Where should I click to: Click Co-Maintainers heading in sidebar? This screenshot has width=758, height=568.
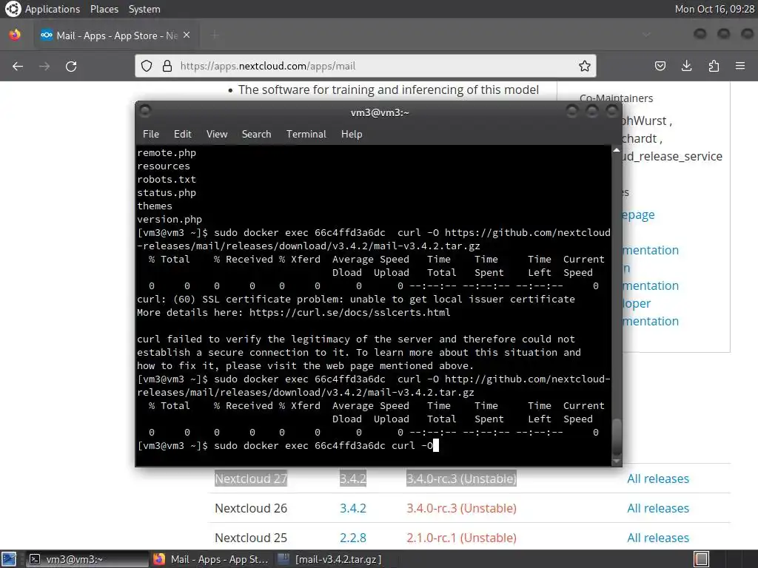[616, 98]
